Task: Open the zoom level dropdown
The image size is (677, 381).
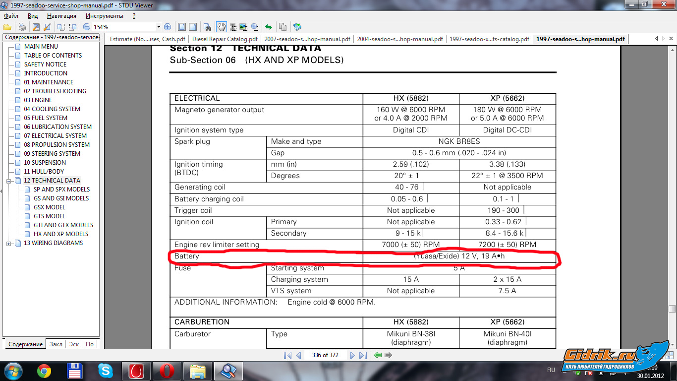Action: (159, 27)
